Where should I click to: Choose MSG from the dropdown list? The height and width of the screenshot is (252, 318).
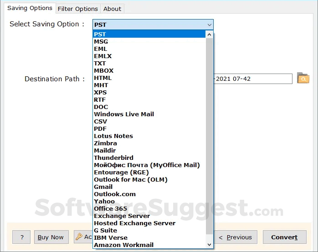149,41
